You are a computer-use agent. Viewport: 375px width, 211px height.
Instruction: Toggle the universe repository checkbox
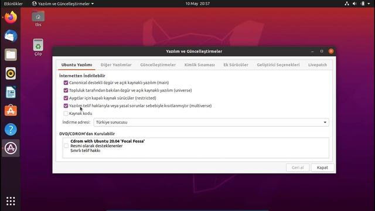pyautogui.click(x=66, y=90)
